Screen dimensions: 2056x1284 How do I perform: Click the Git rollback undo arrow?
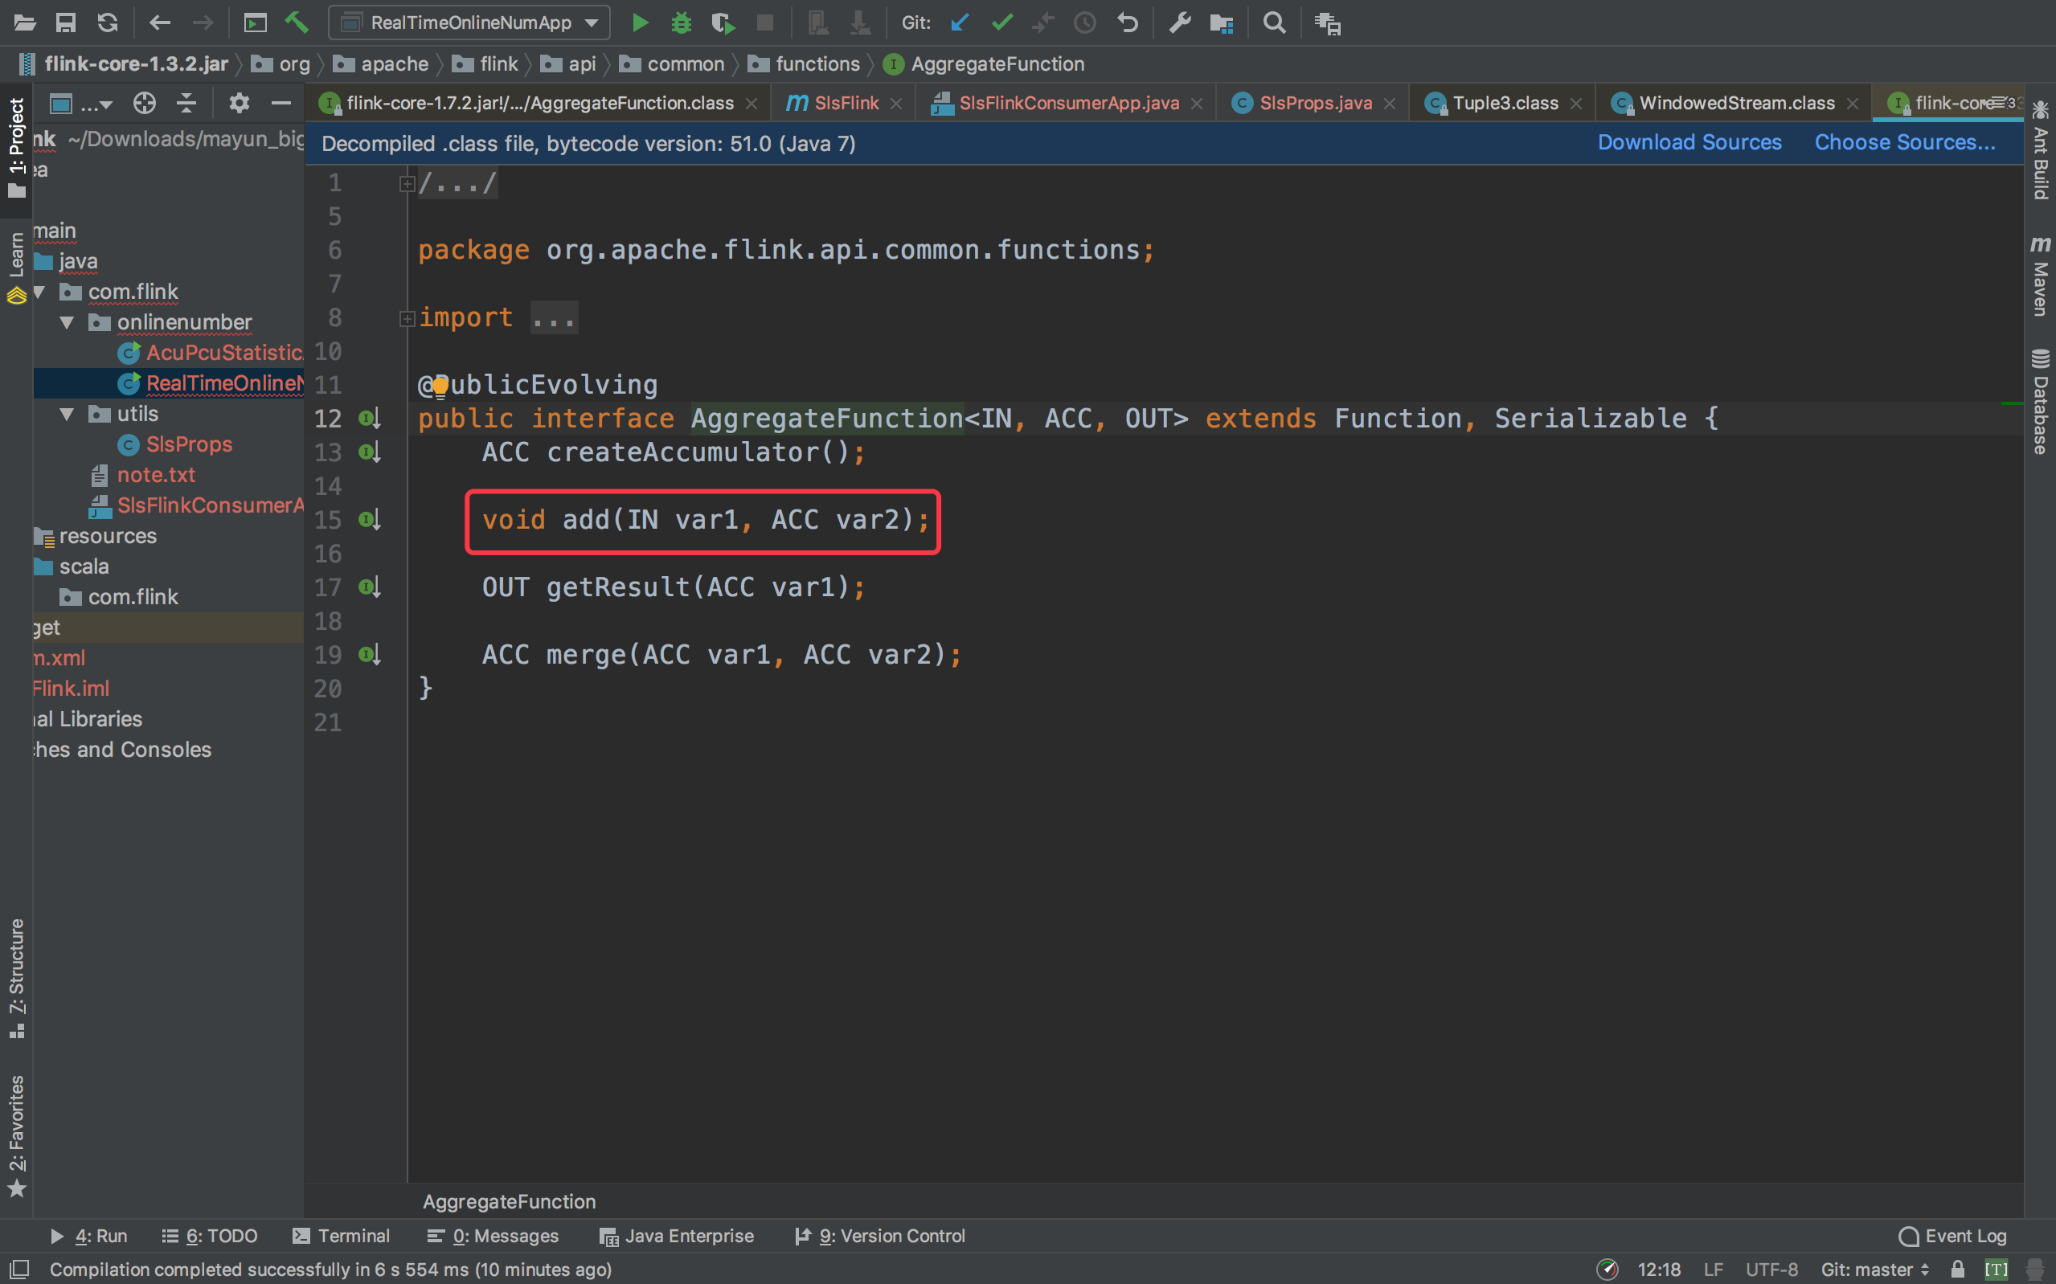click(1128, 23)
